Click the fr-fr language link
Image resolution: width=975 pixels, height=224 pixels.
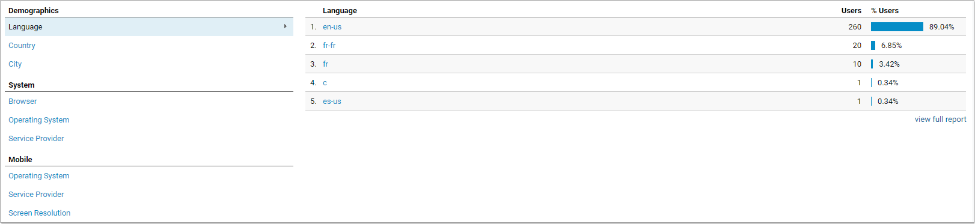tap(329, 46)
